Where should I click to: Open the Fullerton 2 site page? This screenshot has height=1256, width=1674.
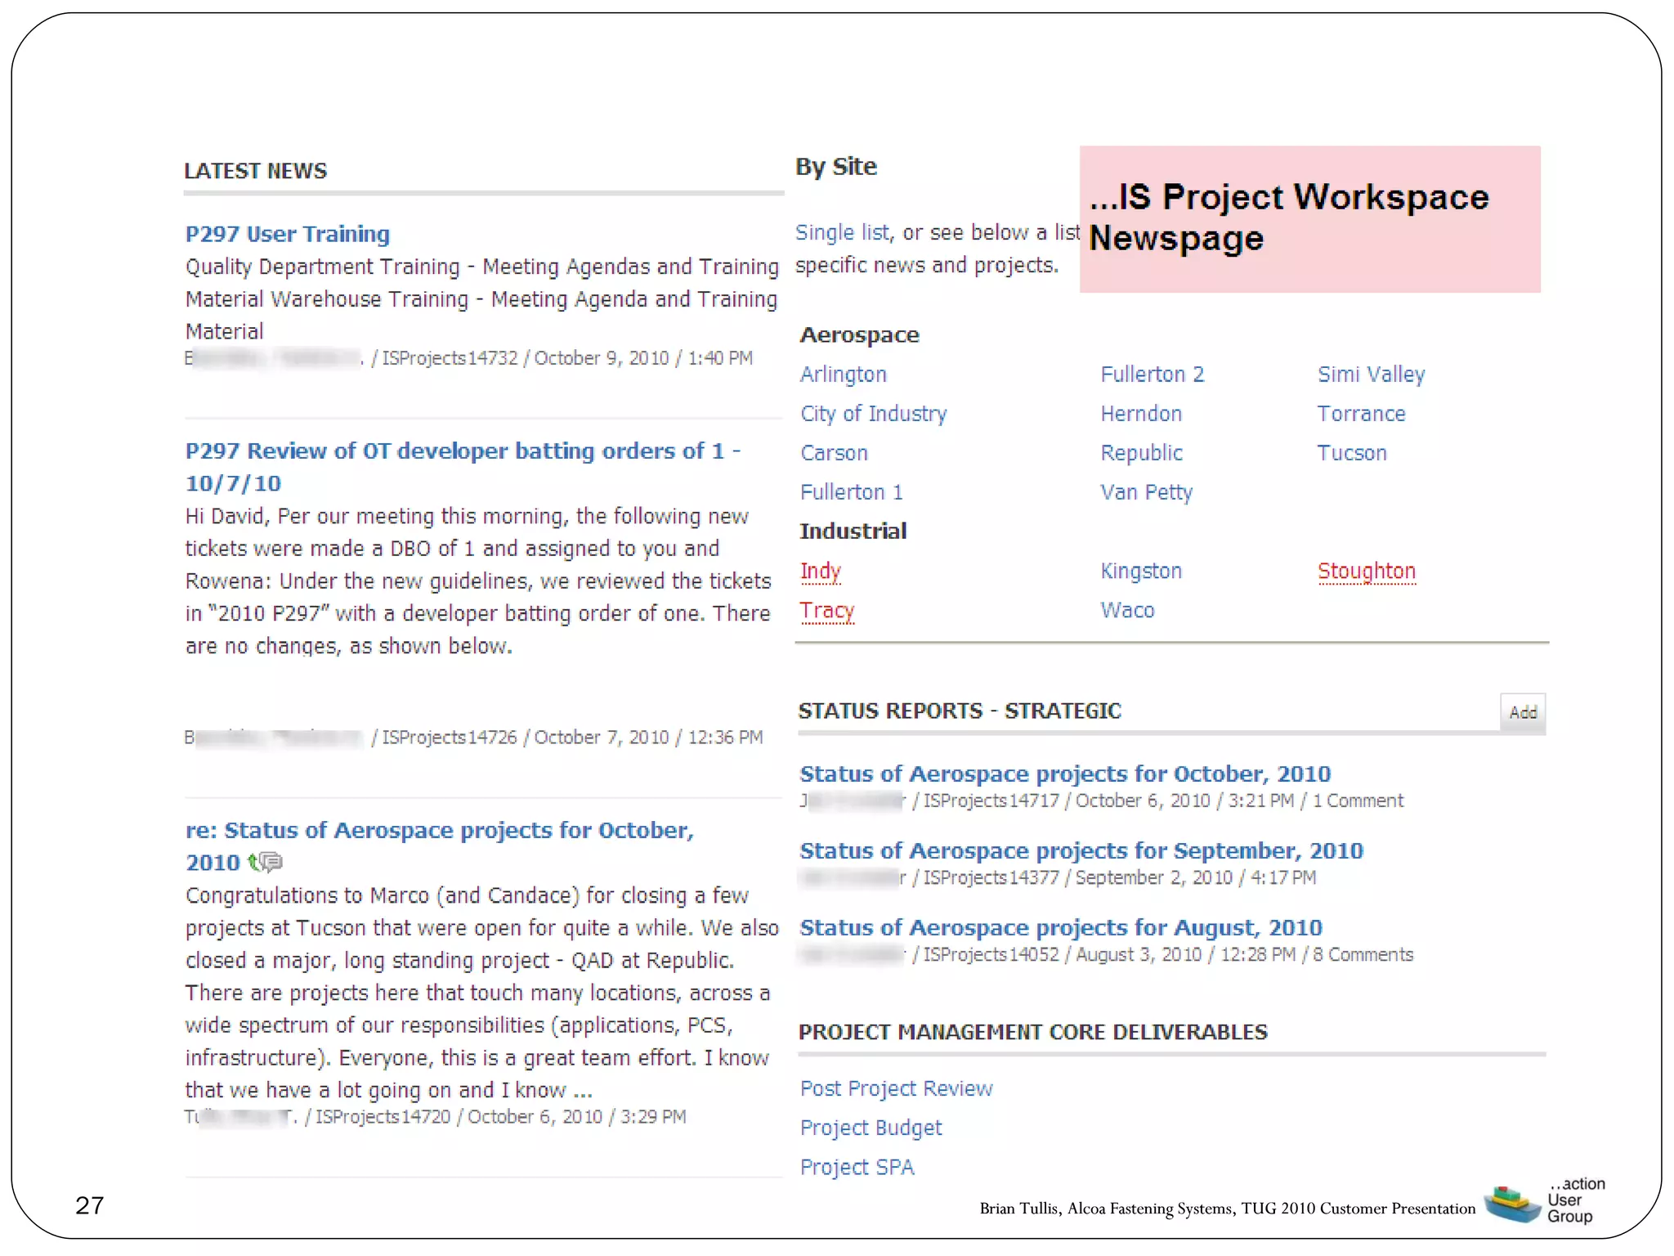[x=1152, y=375]
